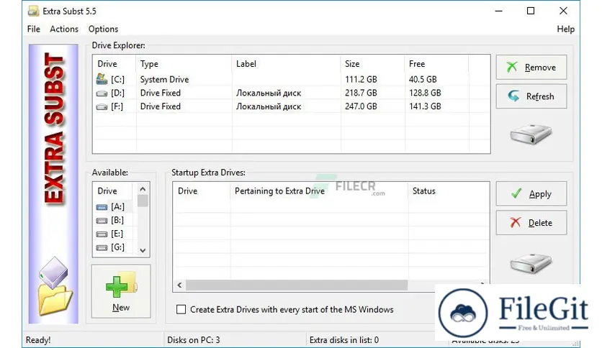Click Extra disks in list: 0 status entry

(x=344, y=340)
